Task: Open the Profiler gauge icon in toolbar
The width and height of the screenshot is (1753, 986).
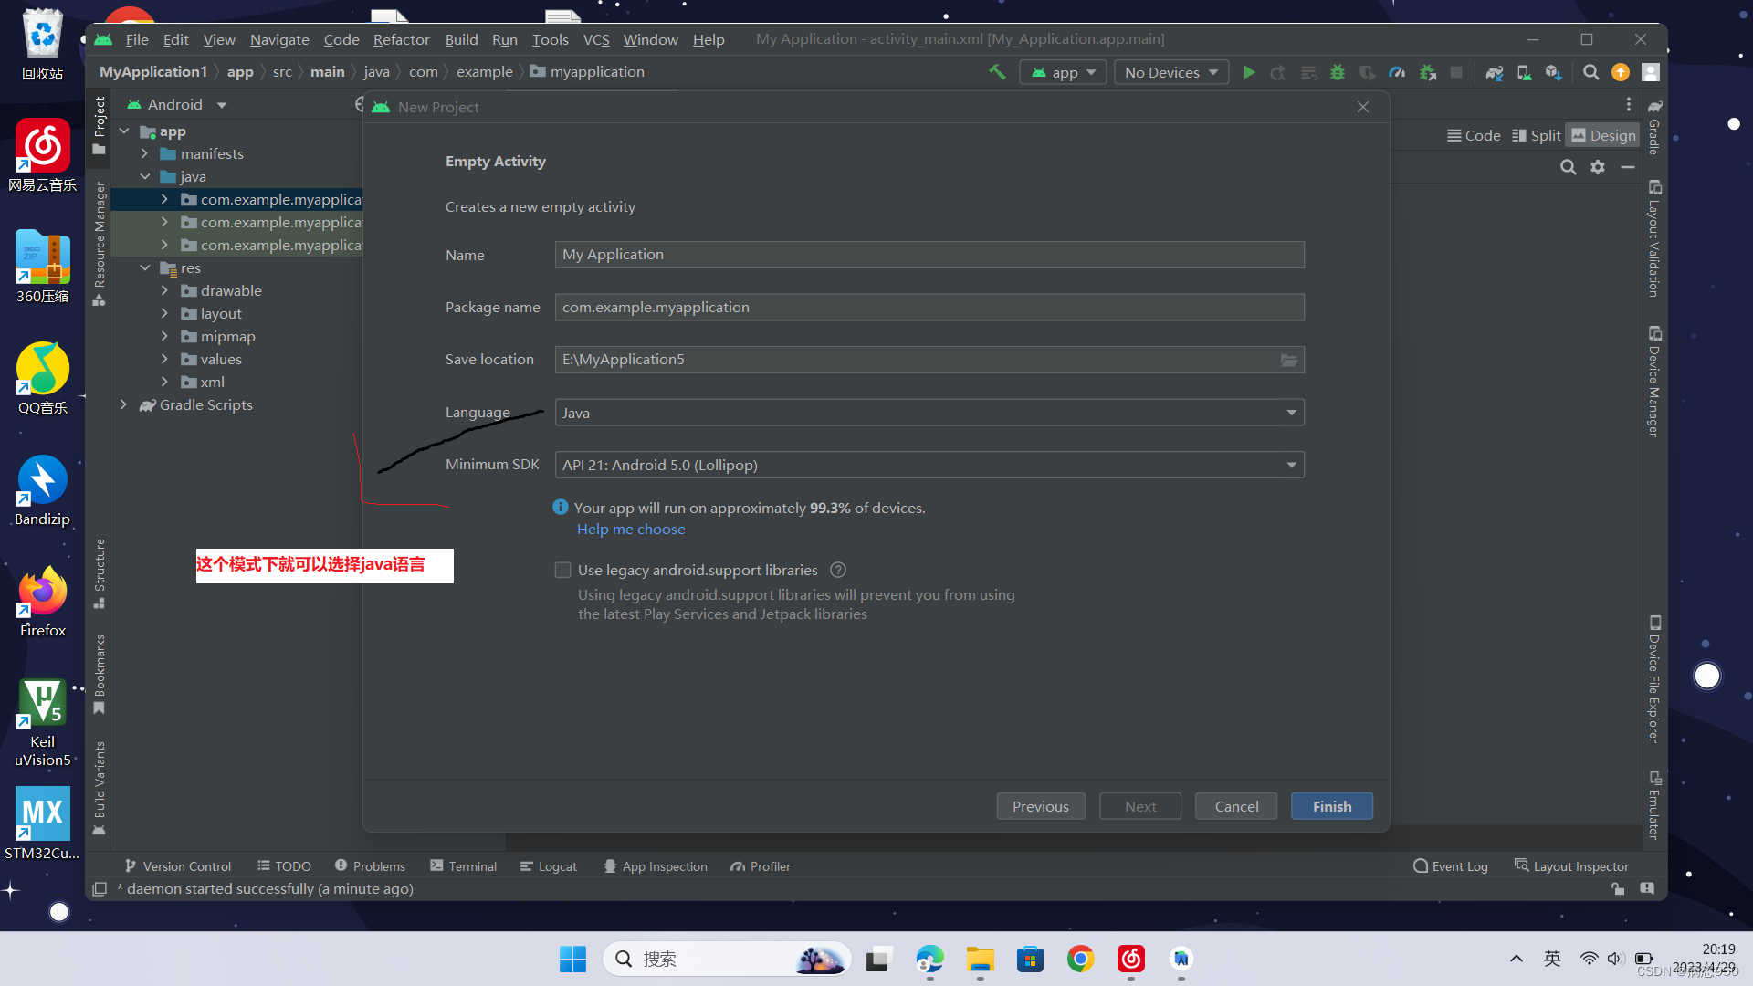Action: 1397,72
